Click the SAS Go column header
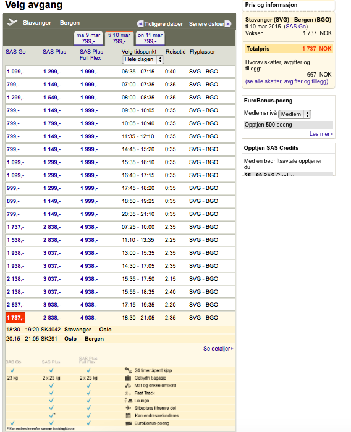The width and height of the screenshot is (351, 432). [15, 52]
